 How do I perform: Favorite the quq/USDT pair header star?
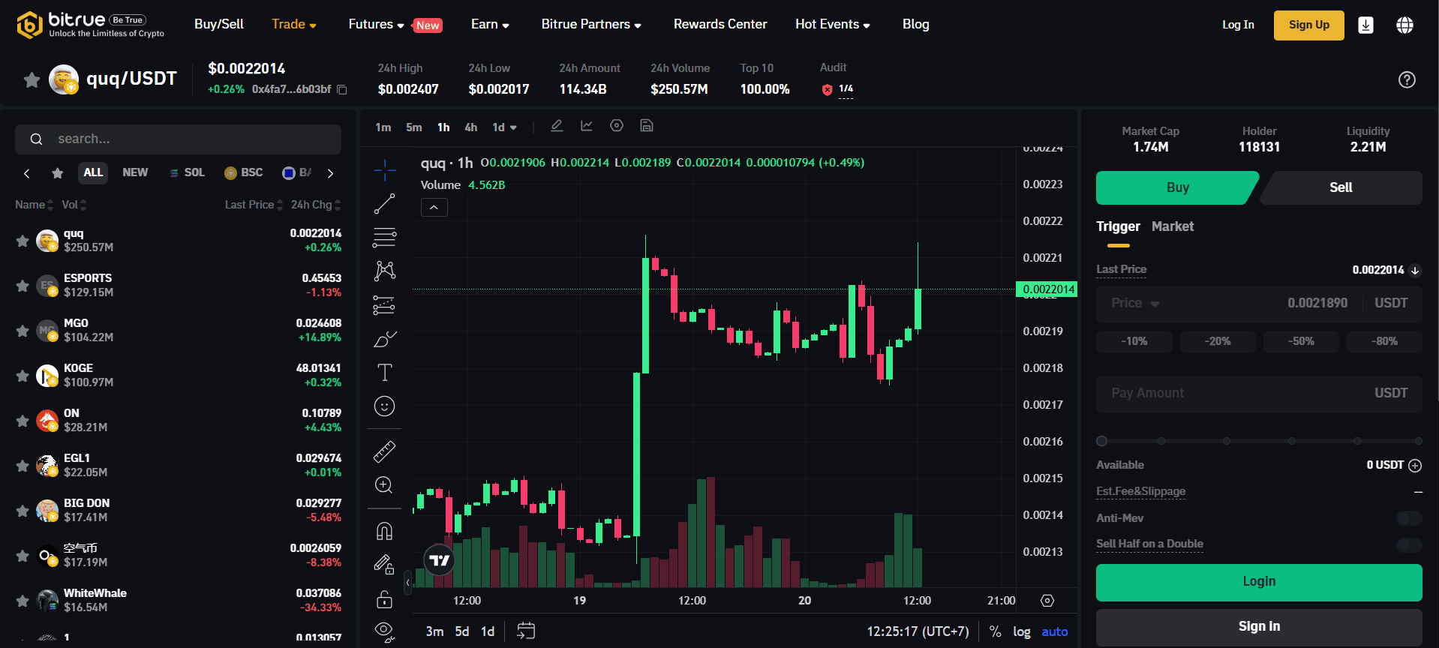click(32, 79)
